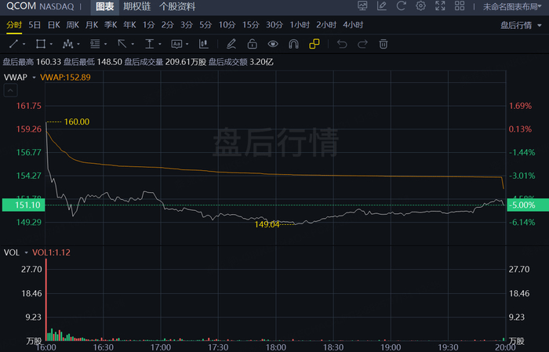The height and width of the screenshot is (352, 549).
Task: Enter fullscreen chart mode
Action: (x=440, y=5)
